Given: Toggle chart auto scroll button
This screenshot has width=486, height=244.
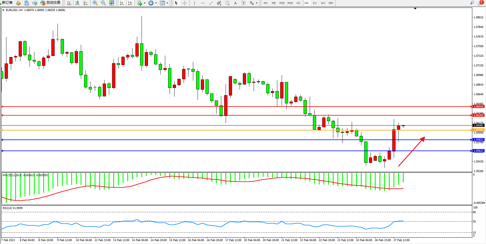Looking at the screenshot, I should [122, 3].
